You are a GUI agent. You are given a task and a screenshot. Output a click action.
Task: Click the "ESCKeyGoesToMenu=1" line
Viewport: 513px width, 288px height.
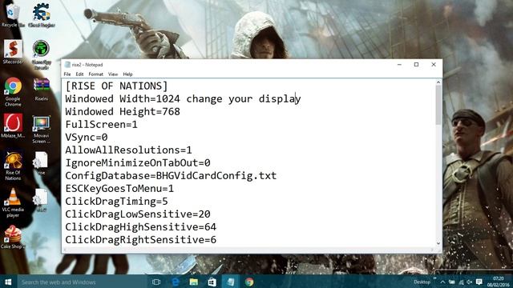pyautogui.click(x=119, y=189)
